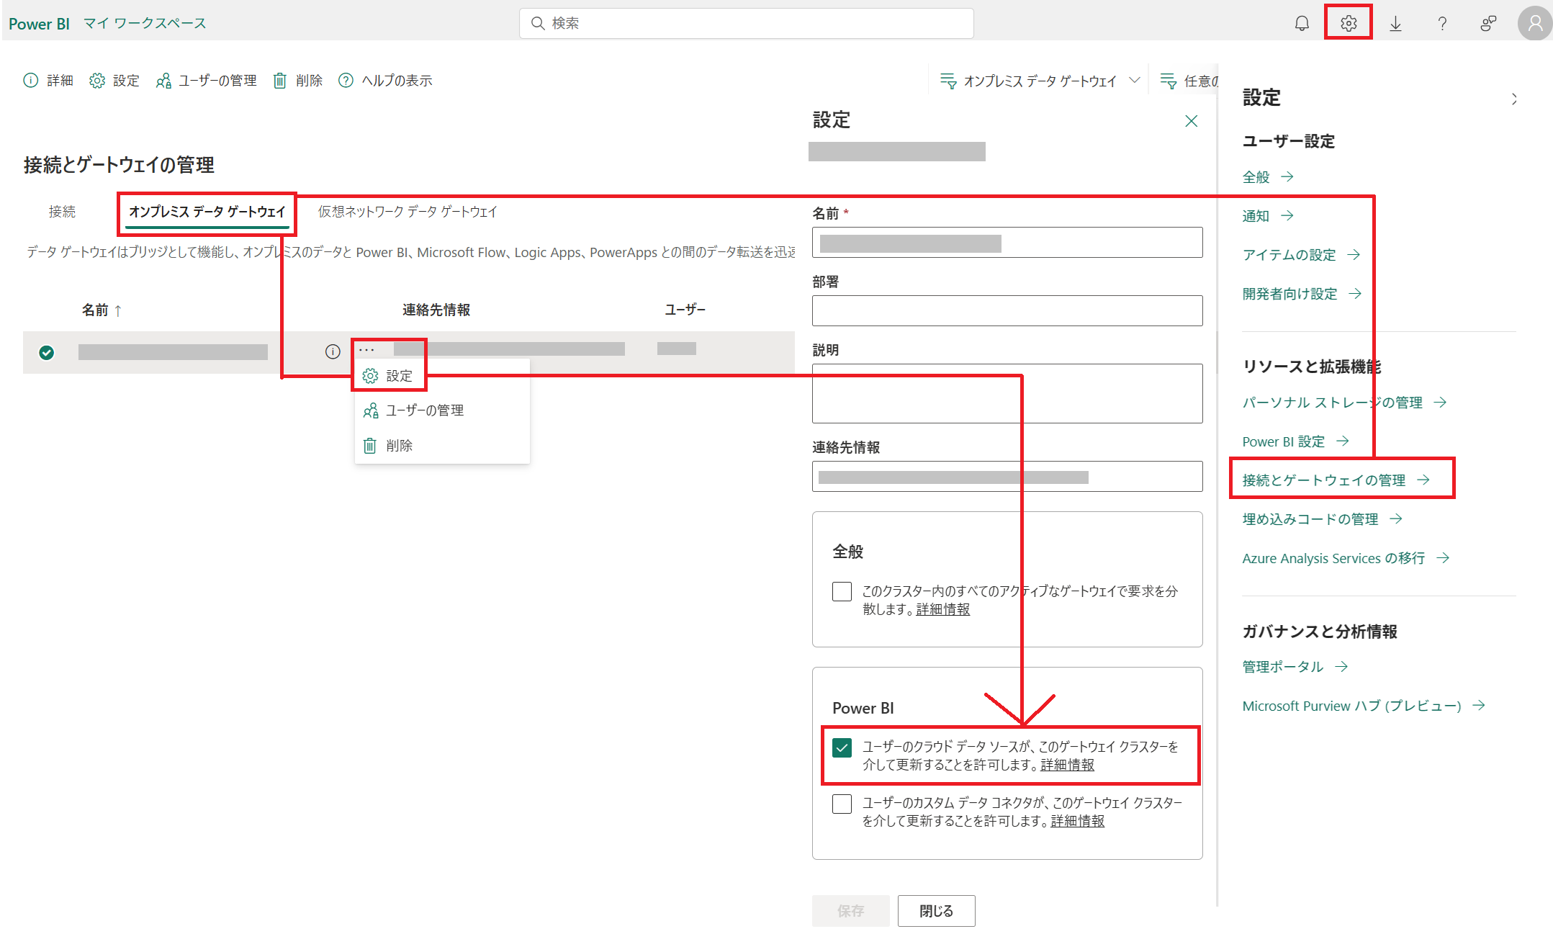Screen dimensions: 1553x934
Task: Click the 閉じる button
Action: [936, 911]
